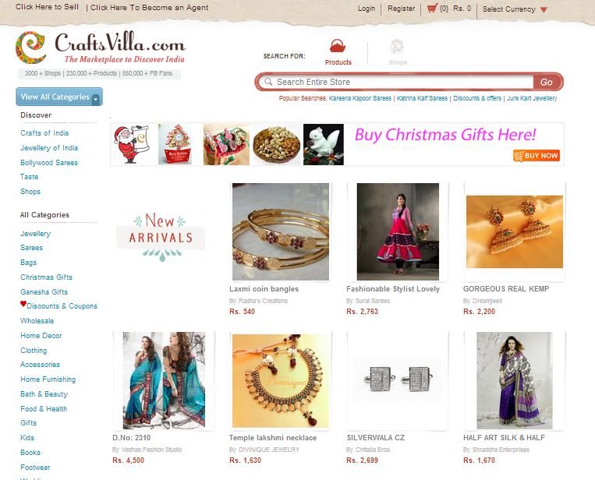Viewport: 595px width, 480px height.
Task: Click the Go search button
Action: click(x=546, y=82)
